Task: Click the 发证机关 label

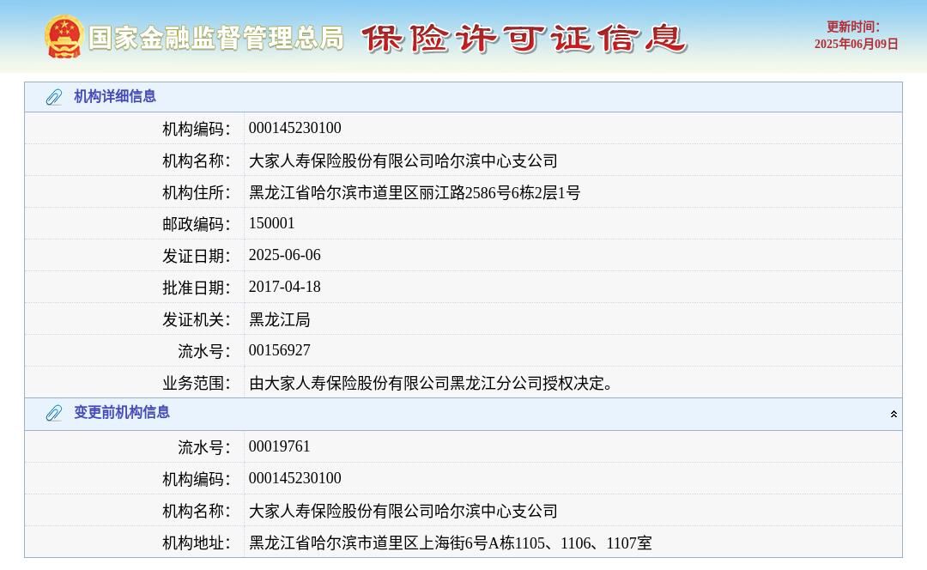Action: click(x=197, y=320)
